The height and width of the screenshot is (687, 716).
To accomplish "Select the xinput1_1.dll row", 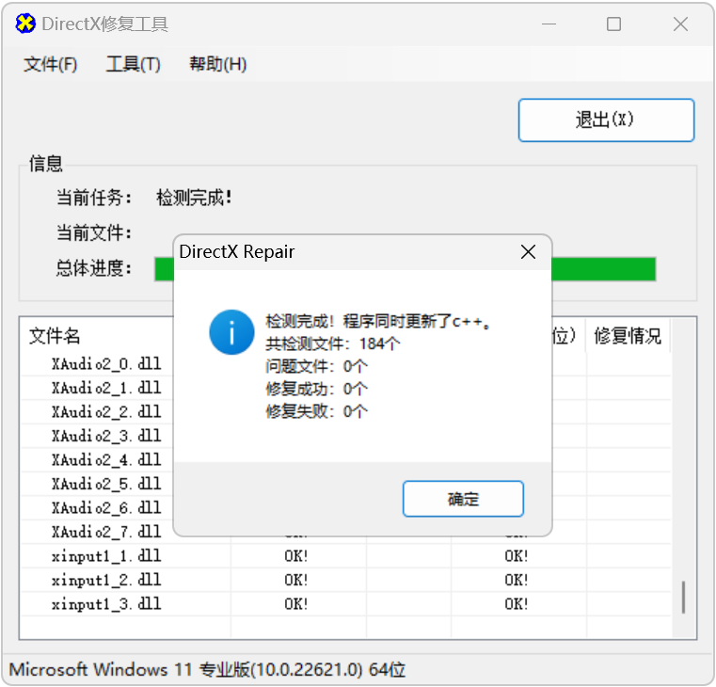I will 345,556.
